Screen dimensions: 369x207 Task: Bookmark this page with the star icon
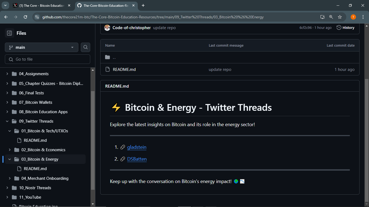point(340,17)
